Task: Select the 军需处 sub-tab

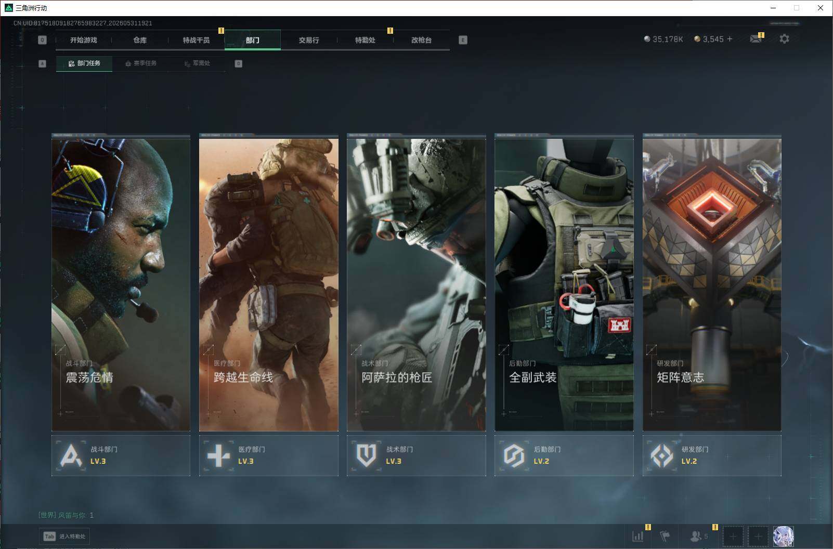Action: (x=197, y=63)
